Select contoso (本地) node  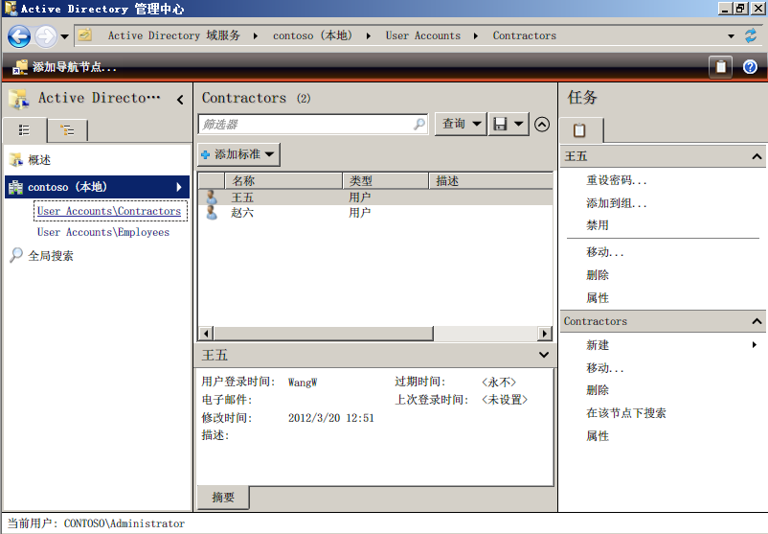97,187
